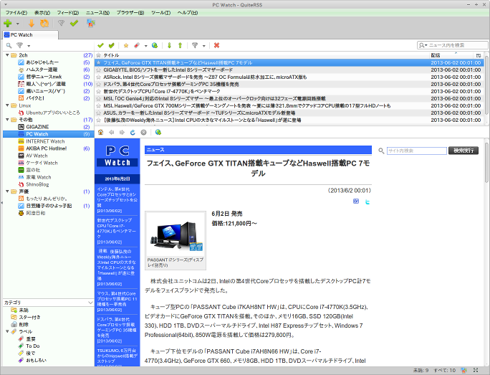Click the browser forward arrow
The image size is (490, 375).
pos(123,133)
